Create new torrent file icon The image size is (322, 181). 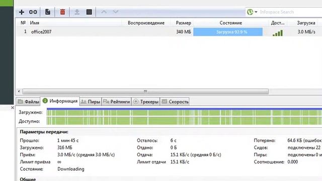point(48,12)
